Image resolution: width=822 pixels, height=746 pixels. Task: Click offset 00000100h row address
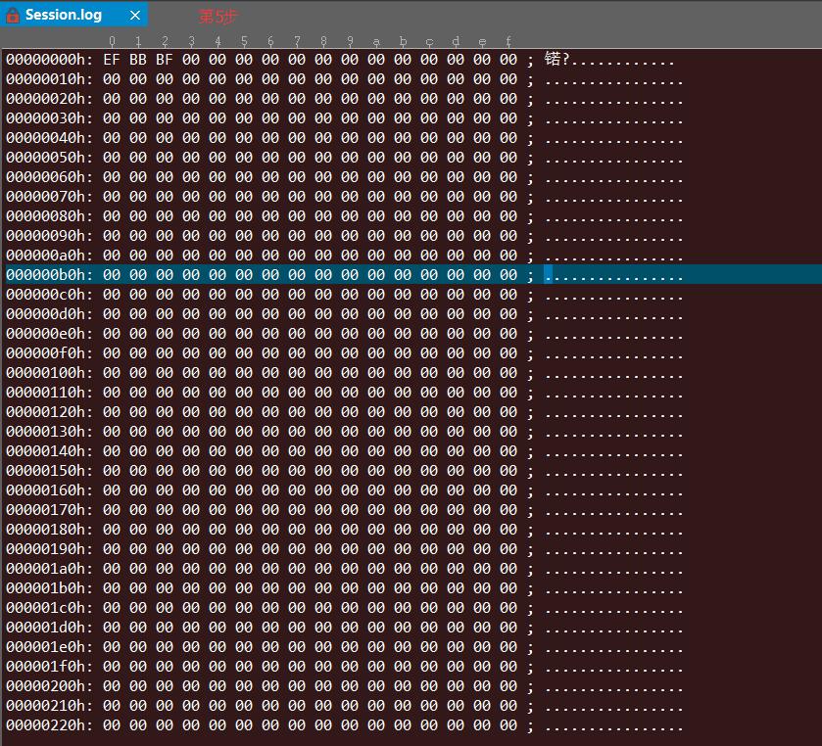point(49,372)
